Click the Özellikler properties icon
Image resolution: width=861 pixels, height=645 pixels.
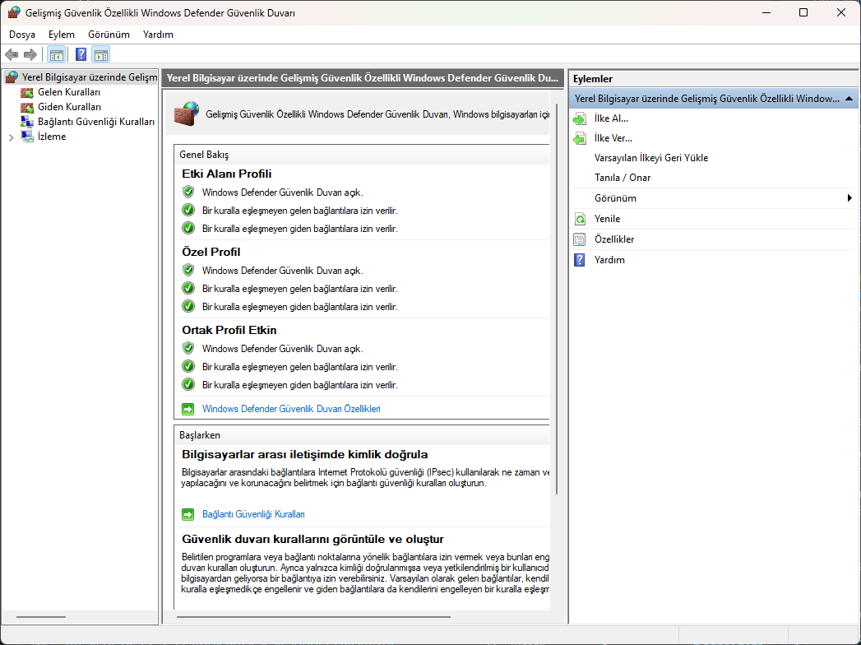(x=580, y=239)
